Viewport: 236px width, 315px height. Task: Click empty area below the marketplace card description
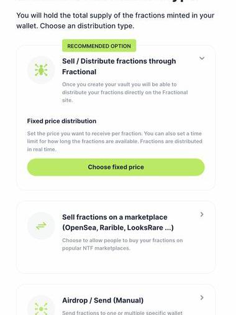coord(116,262)
